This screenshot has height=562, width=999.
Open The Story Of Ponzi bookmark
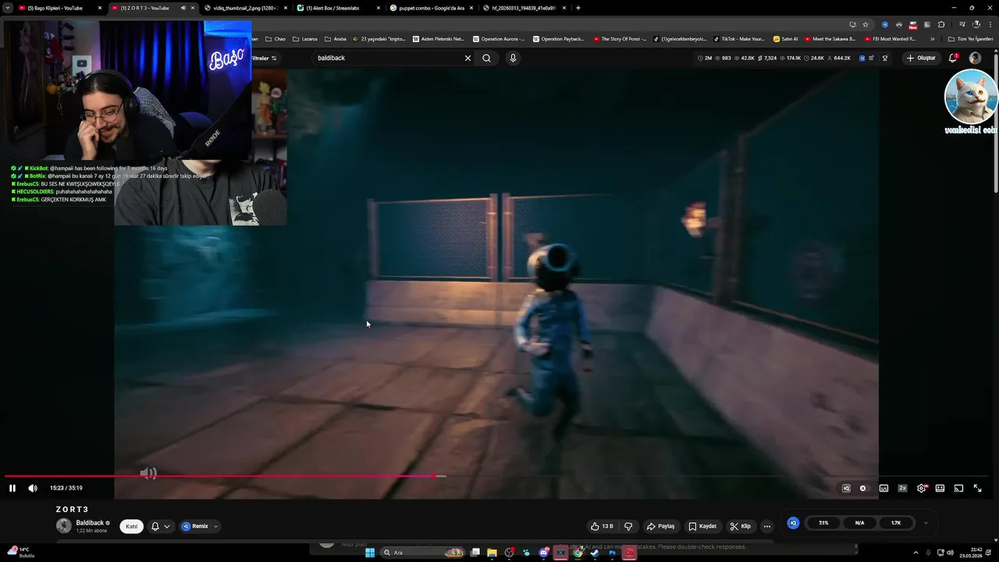(620, 38)
